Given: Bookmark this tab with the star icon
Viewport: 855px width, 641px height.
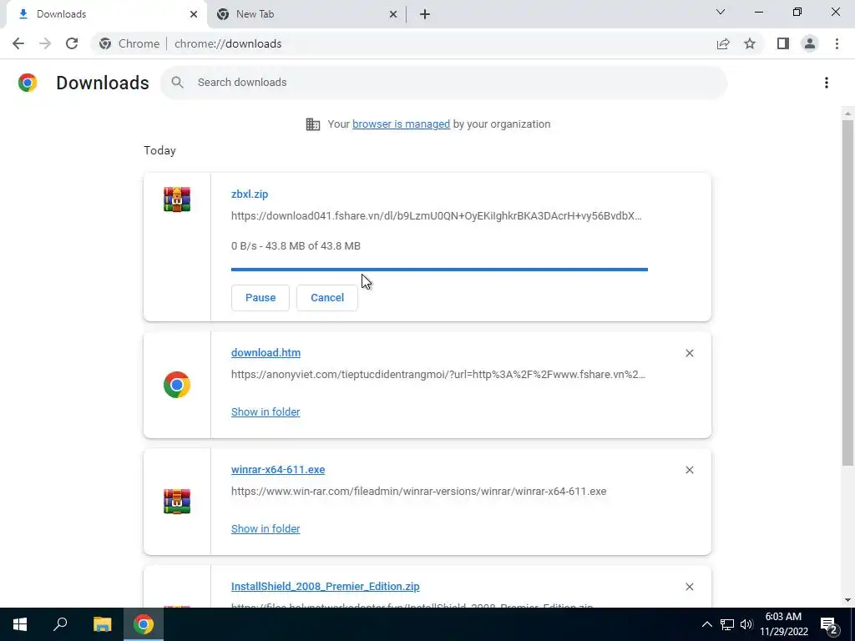Looking at the screenshot, I should click(x=750, y=43).
